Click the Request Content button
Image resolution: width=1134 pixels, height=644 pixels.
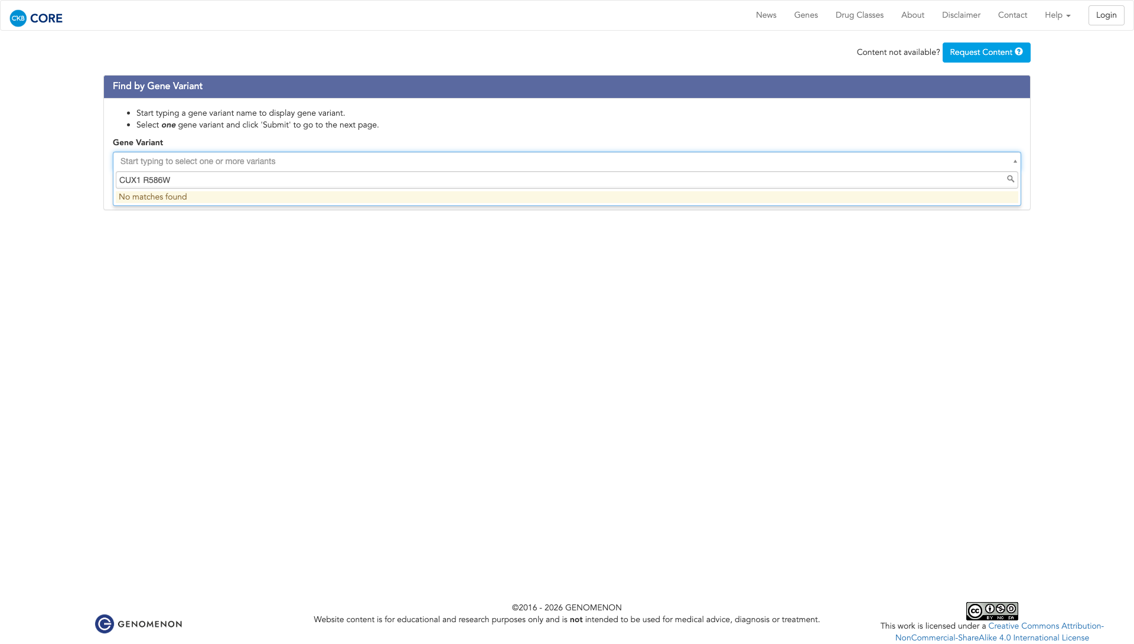pyautogui.click(x=980, y=53)
